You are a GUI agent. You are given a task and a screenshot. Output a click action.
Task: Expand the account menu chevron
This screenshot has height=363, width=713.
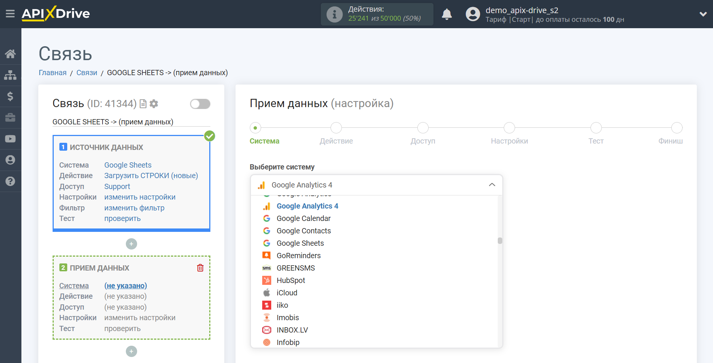click(703, 14)
